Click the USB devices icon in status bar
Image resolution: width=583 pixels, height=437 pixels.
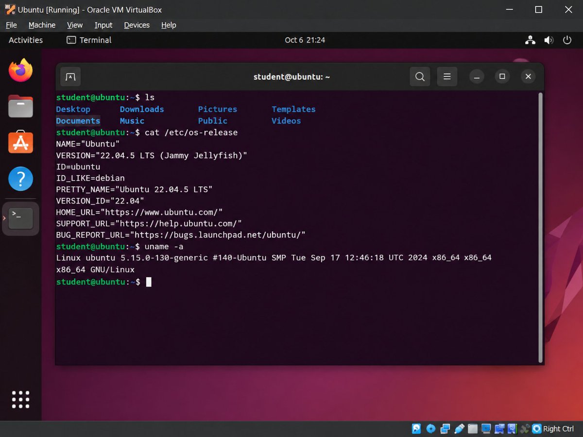pyautogui.click(x=460, y=429)
